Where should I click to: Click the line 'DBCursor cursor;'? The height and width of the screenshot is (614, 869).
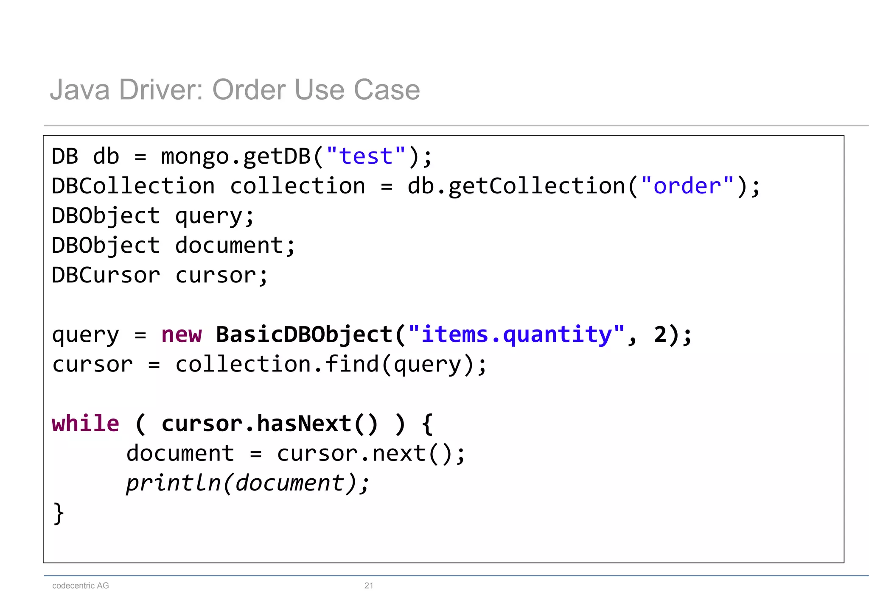point(160,276)
